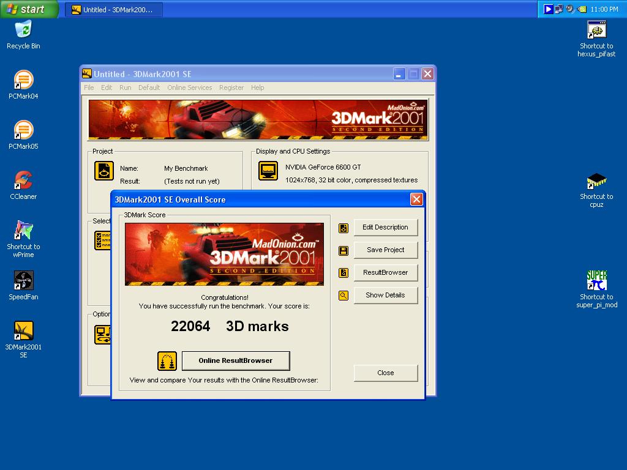Screen dimensions: 627x470
Task: Click the Show Details magnifier icon
Action: 344,296
